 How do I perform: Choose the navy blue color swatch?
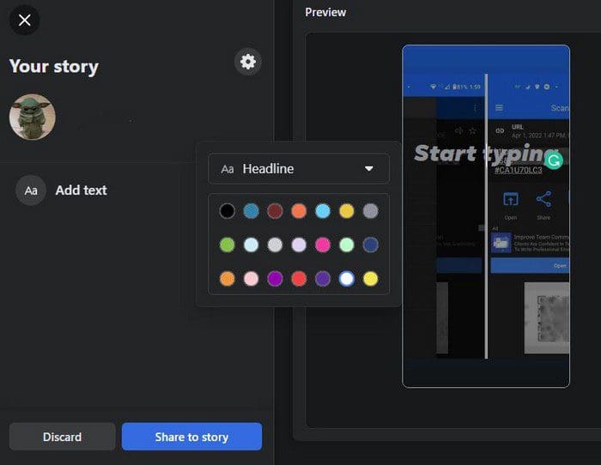click(370, 245)
